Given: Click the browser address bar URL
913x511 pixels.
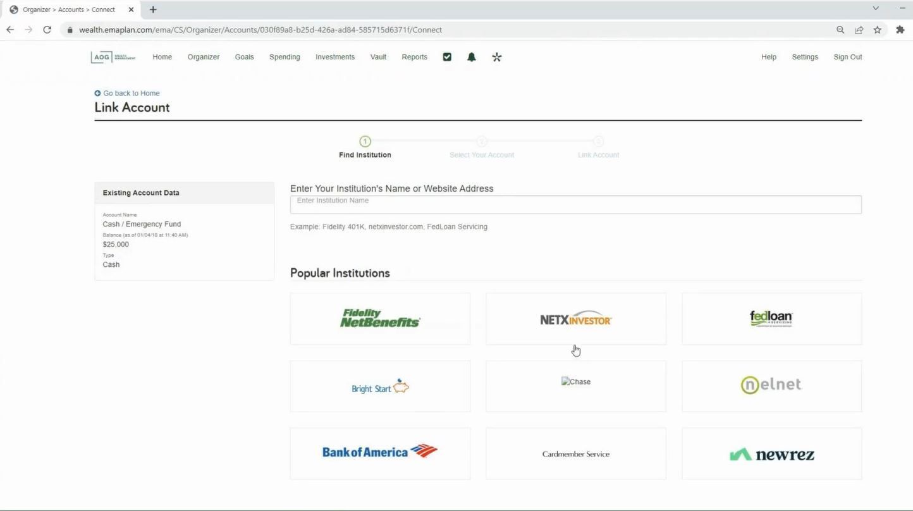Looking at the screenshot, I should pyautogui.click(x=260, y=30).
